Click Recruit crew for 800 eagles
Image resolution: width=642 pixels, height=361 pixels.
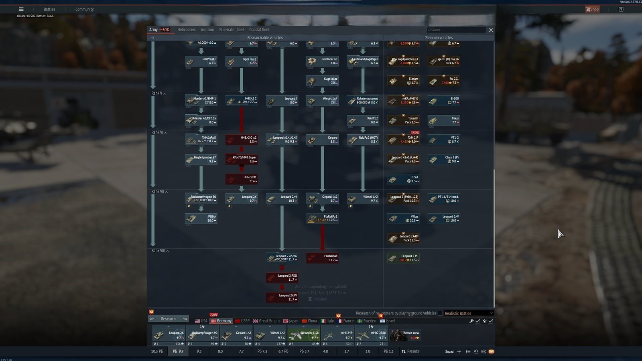click(x=405, y=335)
